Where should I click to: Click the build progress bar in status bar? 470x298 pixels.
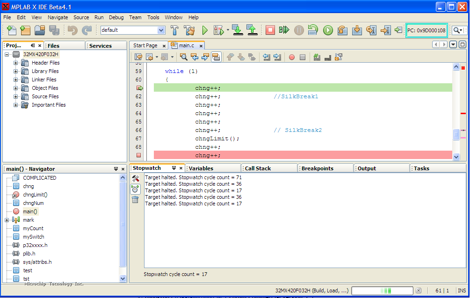pyautogui.click(x=382, y=291)
